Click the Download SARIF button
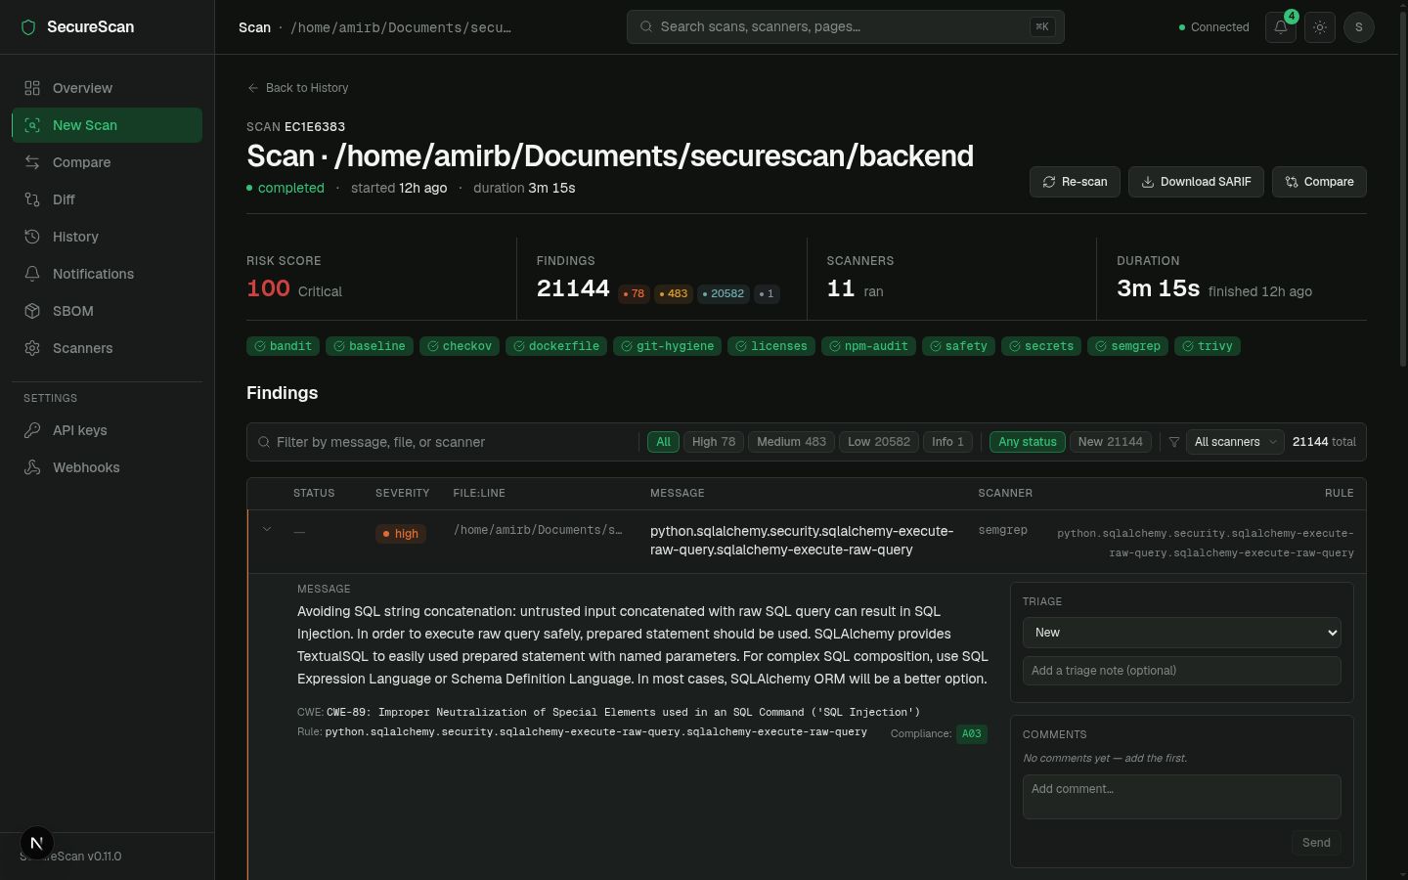 1196,182
